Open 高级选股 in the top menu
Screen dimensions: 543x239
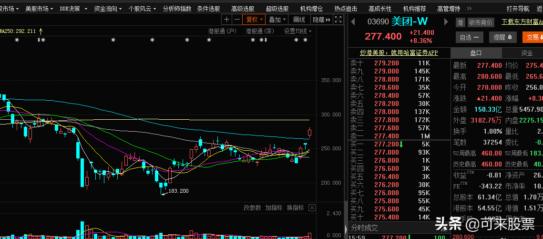point(243,9)
